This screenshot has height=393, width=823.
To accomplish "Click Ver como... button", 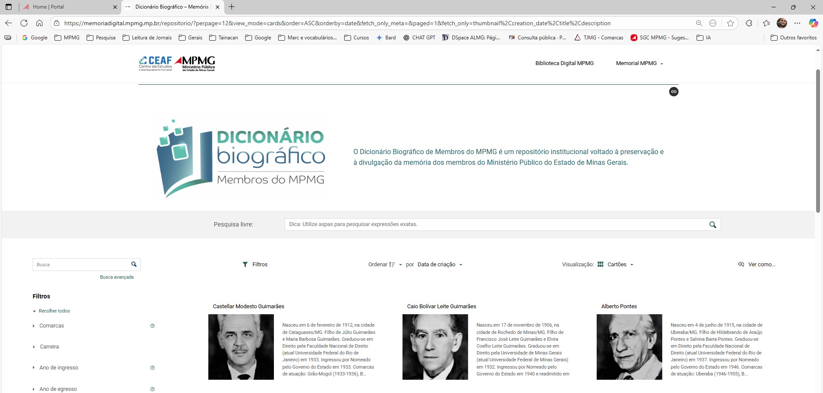I will [757, 265].
